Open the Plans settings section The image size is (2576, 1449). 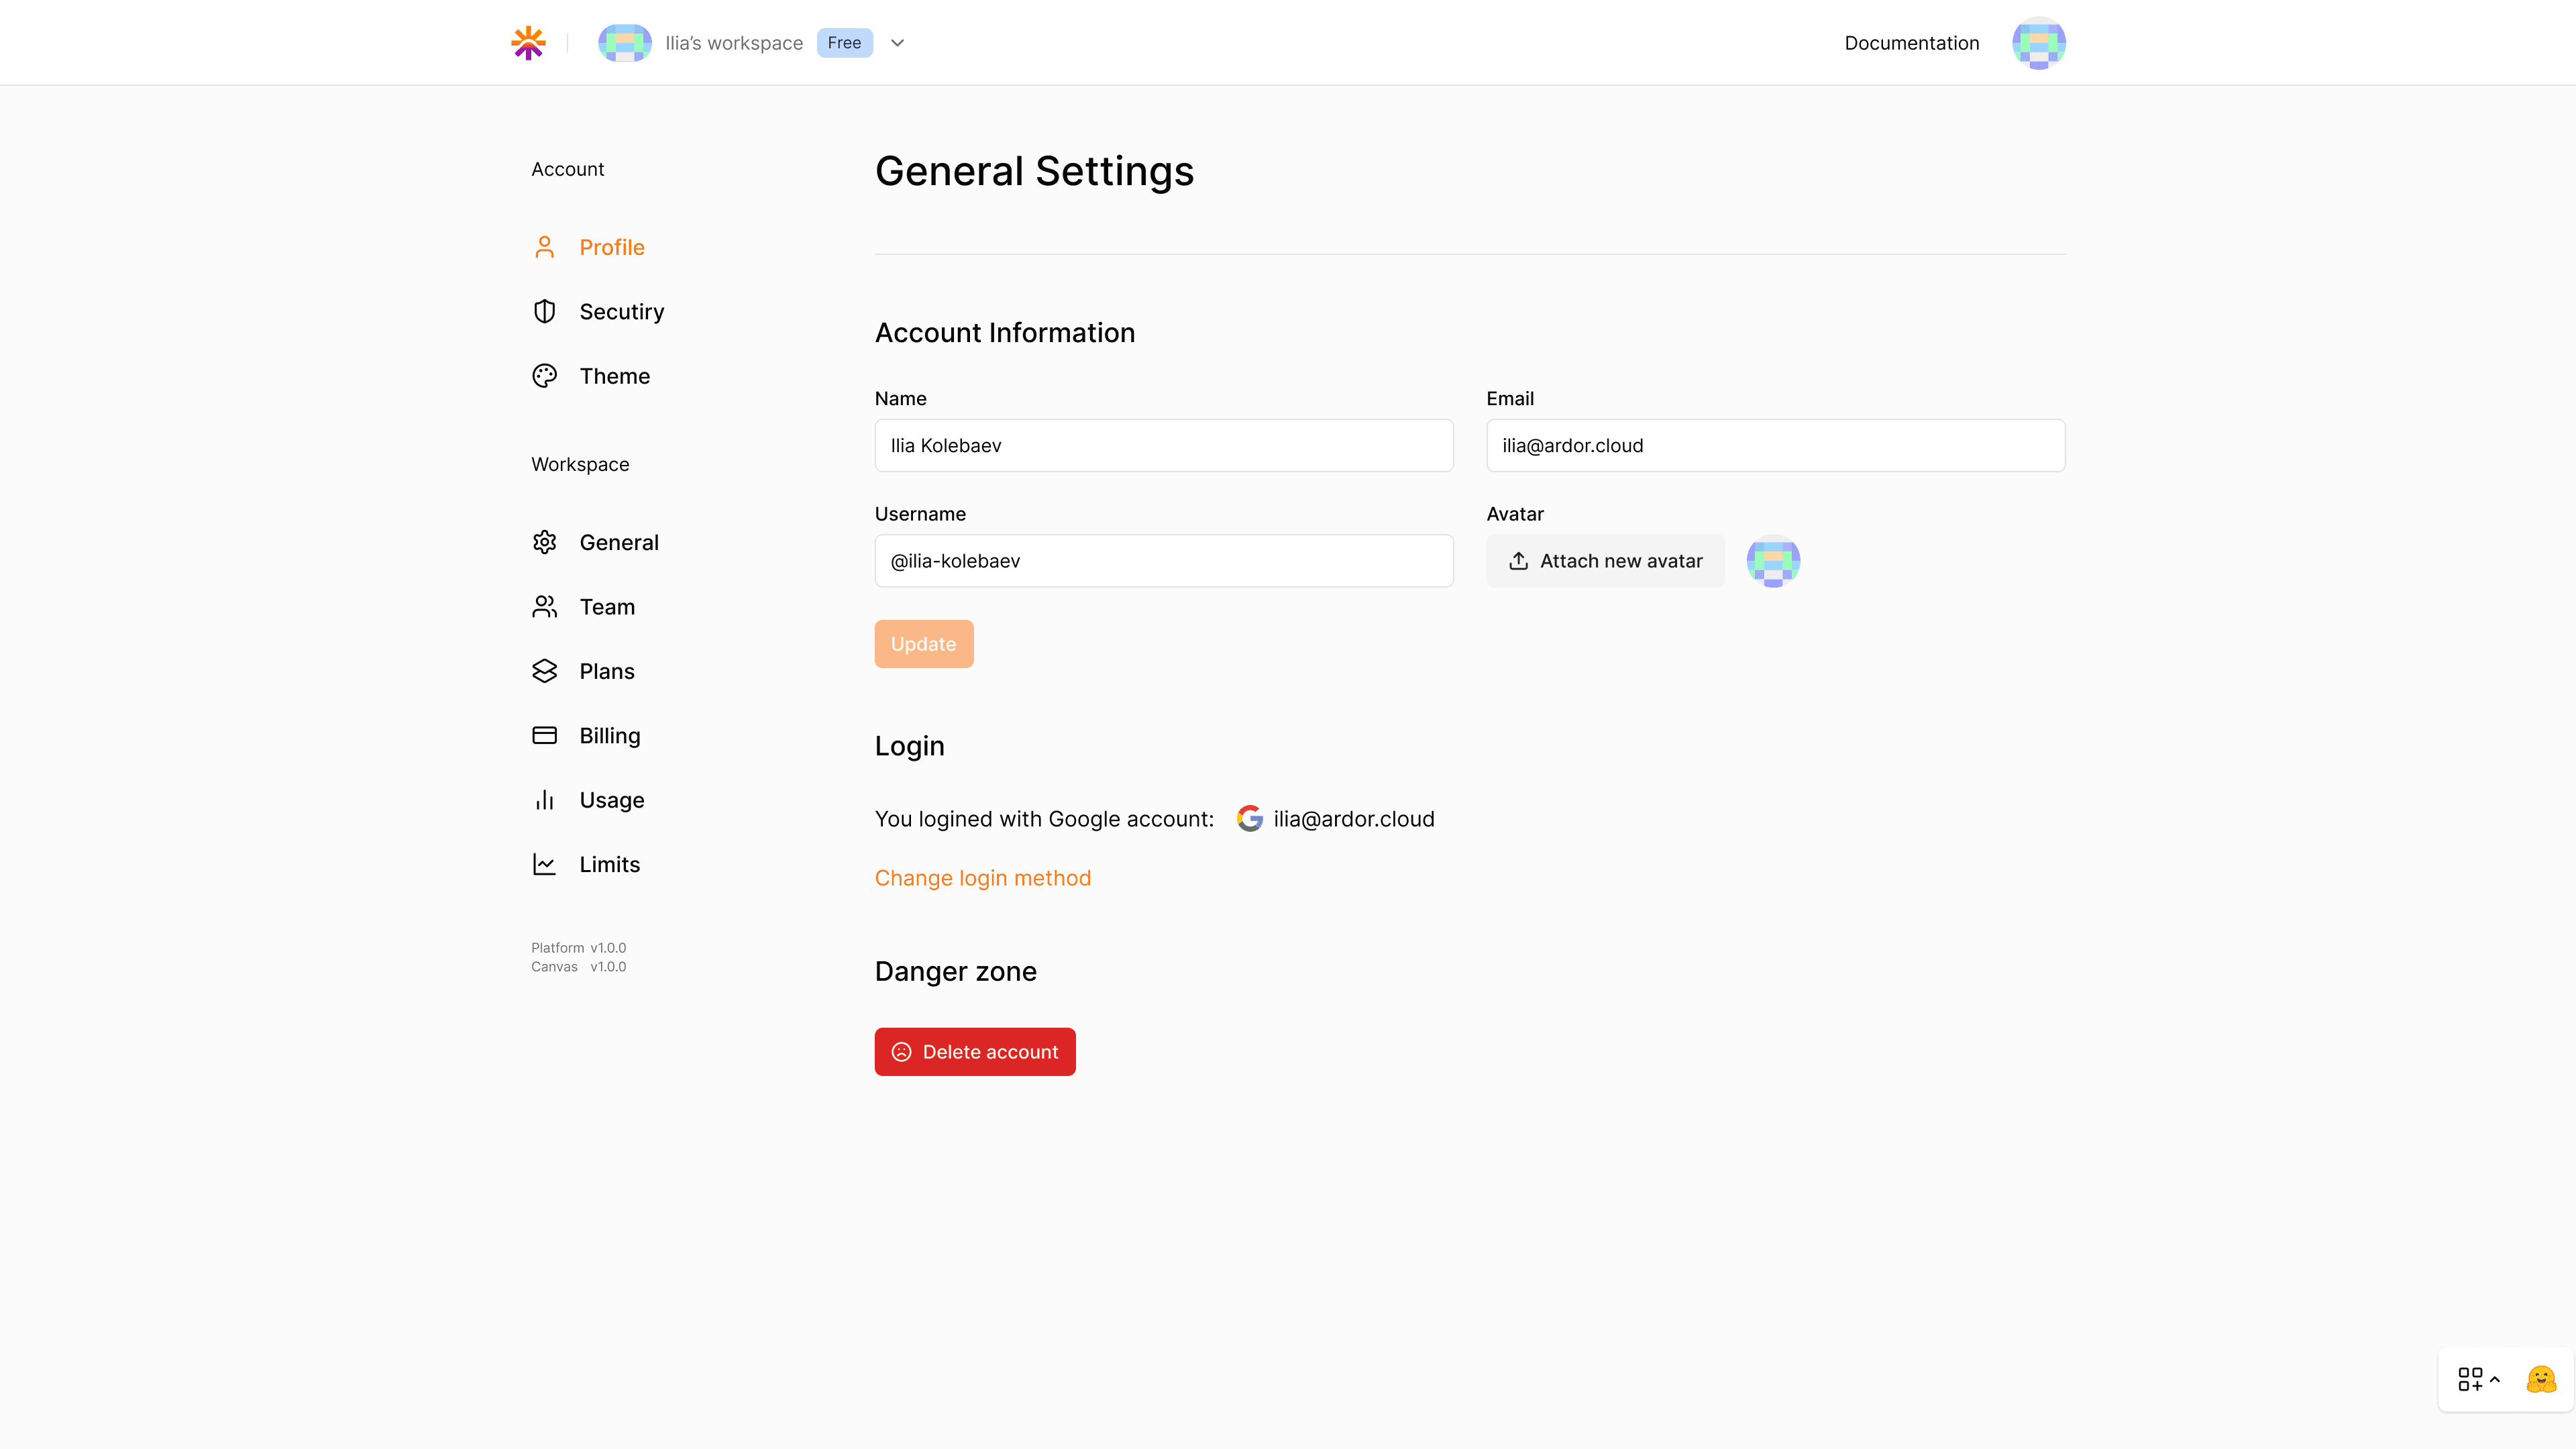point(606,671)
